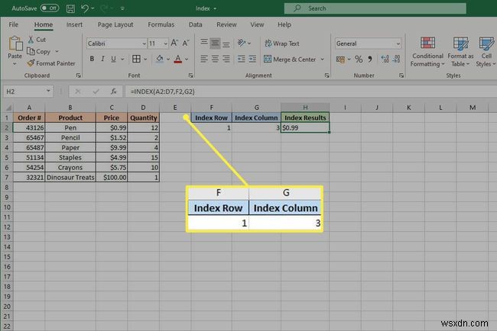Align text right icon
The image size is (497, 331).
[226, 59]
